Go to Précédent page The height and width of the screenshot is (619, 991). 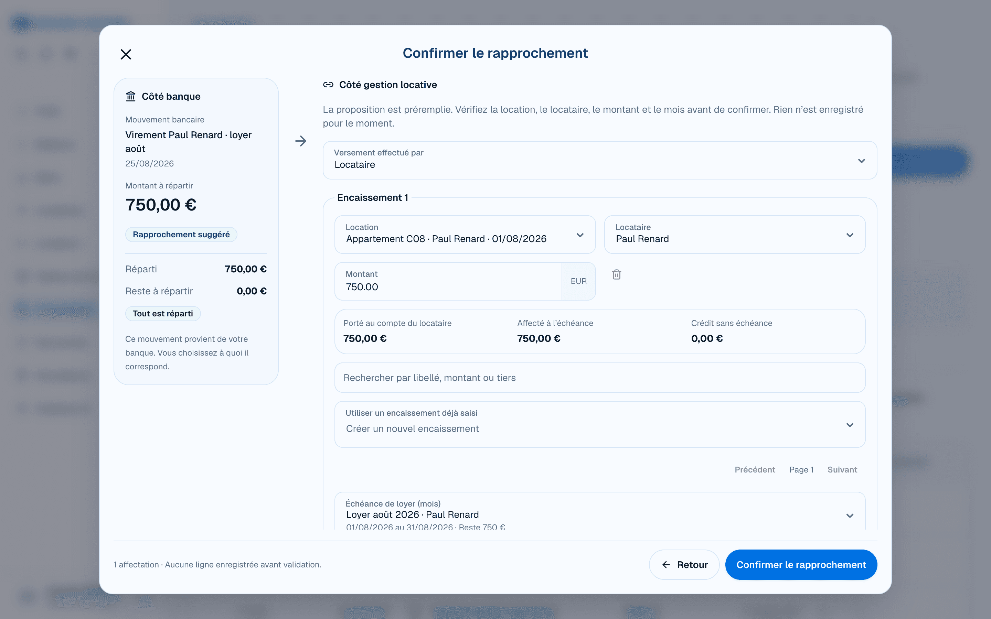[755, 469]
